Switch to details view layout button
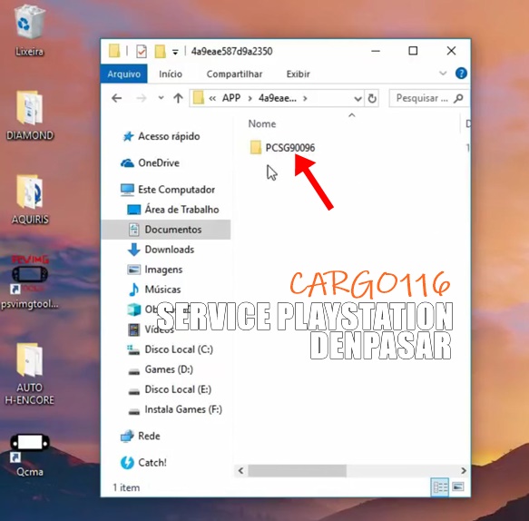Viewport: 529px width, 521px height. (440, 487)
